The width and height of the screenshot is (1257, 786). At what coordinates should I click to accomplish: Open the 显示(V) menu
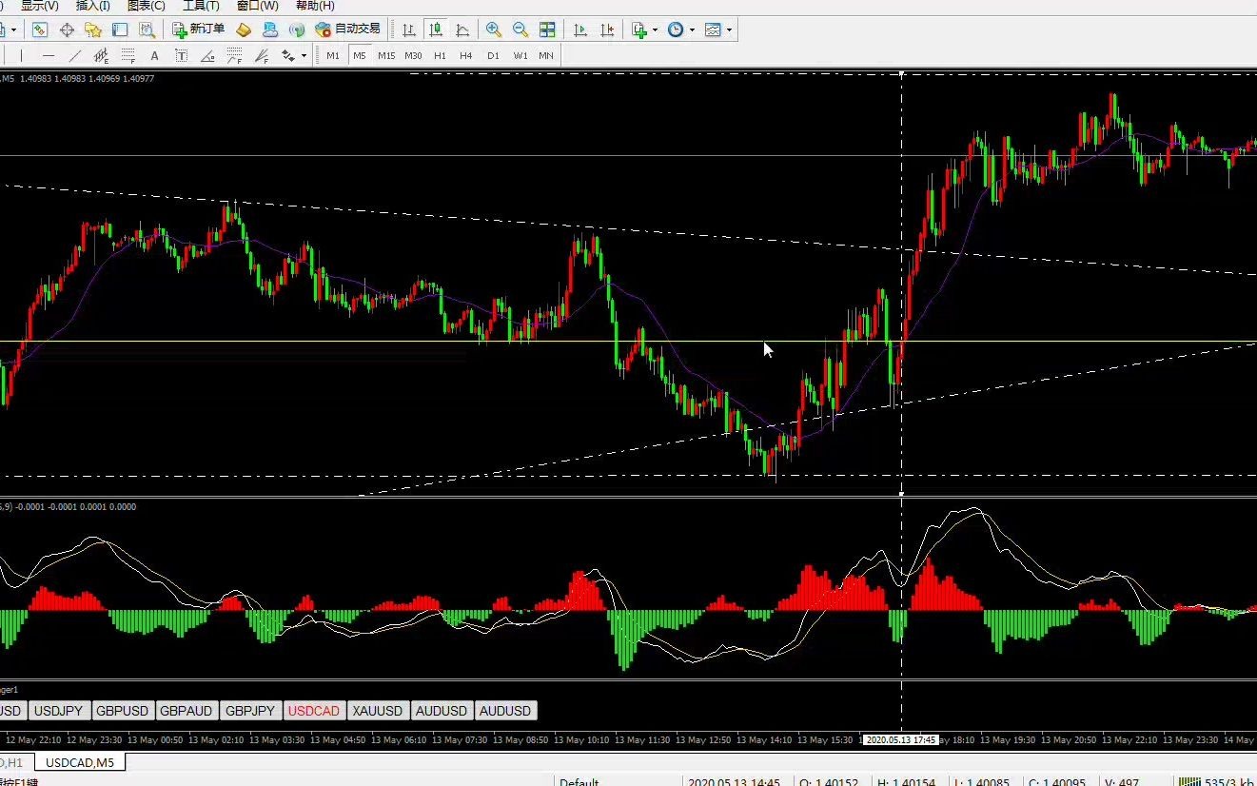pos(40,6)
